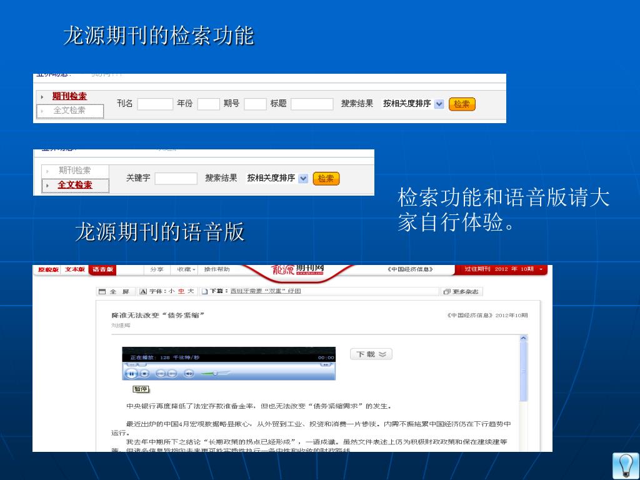Switch to the 文本版 tab

click(x=75, y=269)
